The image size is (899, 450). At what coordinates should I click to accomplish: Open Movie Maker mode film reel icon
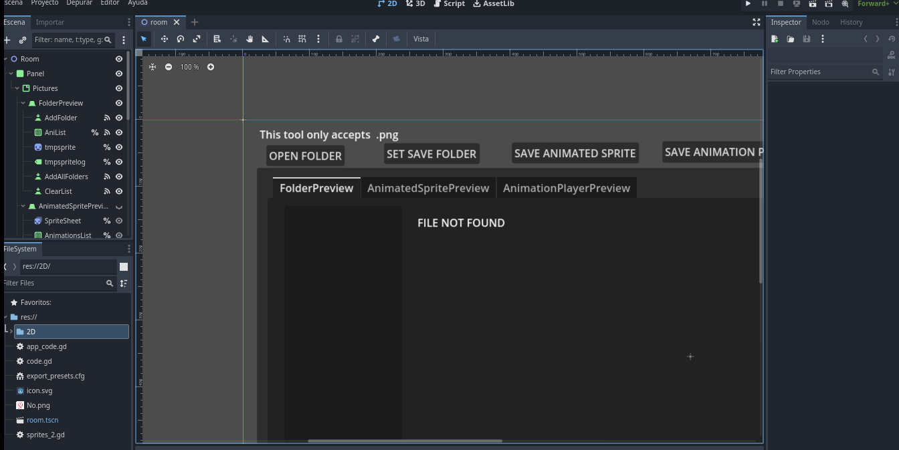click(845, 3)
